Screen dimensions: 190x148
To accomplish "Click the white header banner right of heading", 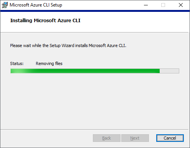I will [134, 22].
